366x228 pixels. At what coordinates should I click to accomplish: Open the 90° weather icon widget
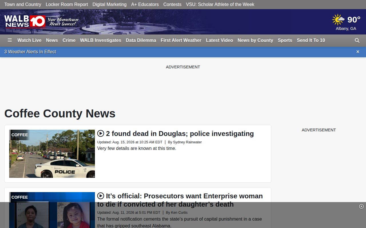[338, 20]
